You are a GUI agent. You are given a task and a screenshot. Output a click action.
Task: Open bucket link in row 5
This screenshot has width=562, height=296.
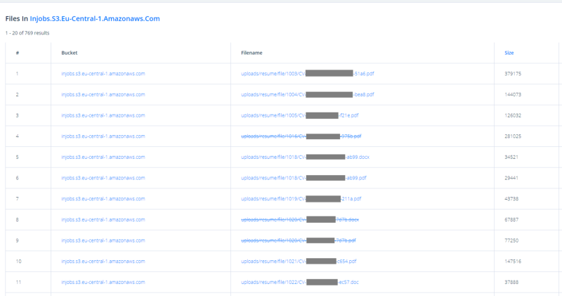pos(103,157)
